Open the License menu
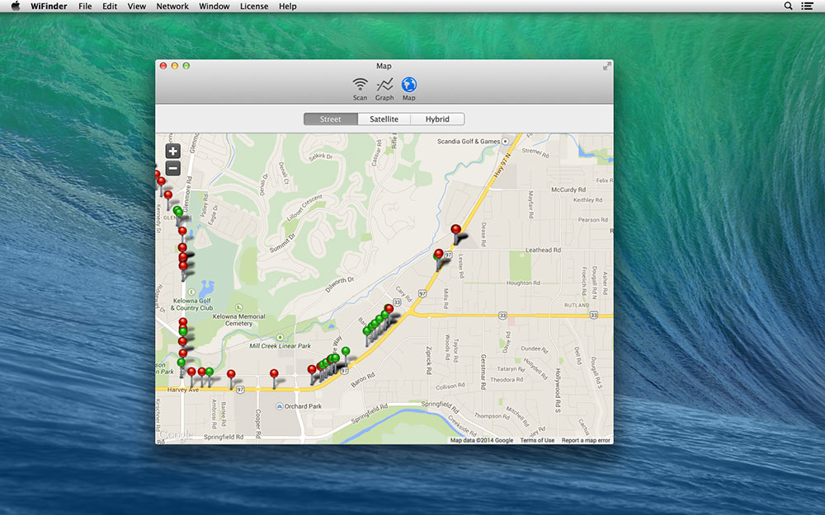Screen dimensions: 825x515 254,7
